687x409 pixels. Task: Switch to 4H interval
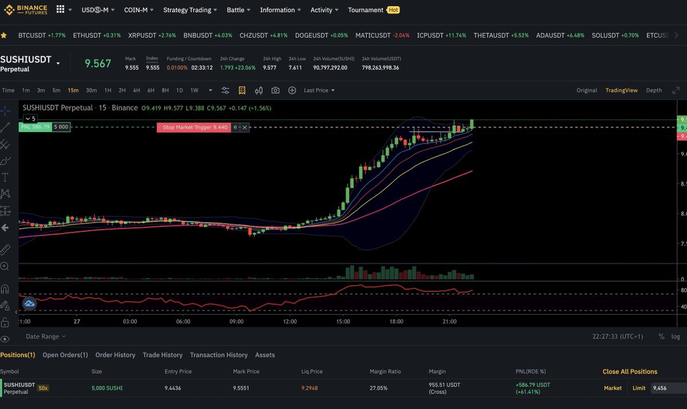point(136,90)
